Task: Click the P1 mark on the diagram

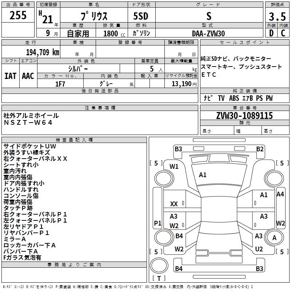Action: (x=158, y=223)
